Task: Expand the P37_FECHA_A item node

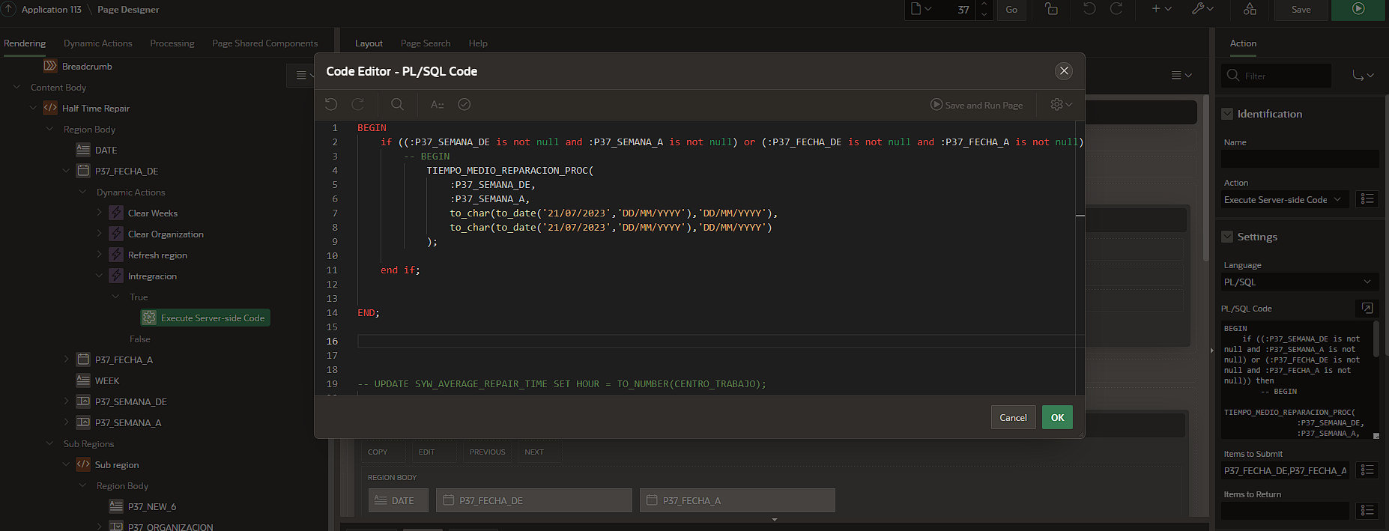Action: pyautogui.click(x=66, y=359)
